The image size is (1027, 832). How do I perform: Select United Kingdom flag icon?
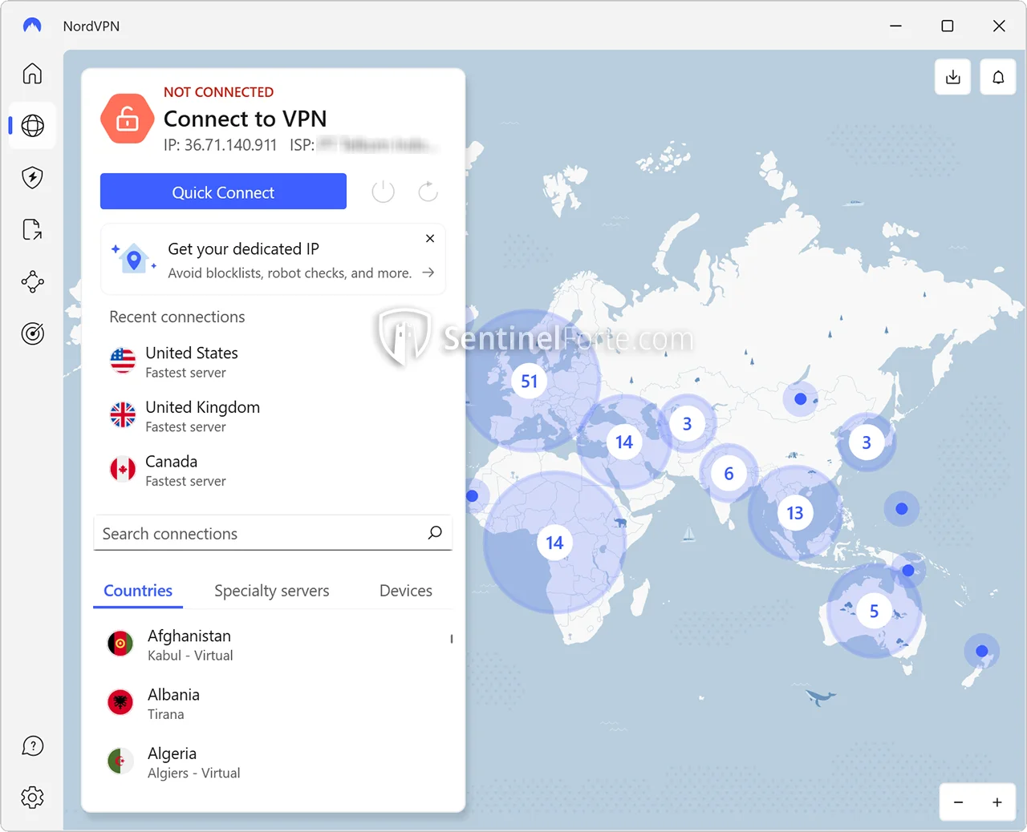pos(123,415)
